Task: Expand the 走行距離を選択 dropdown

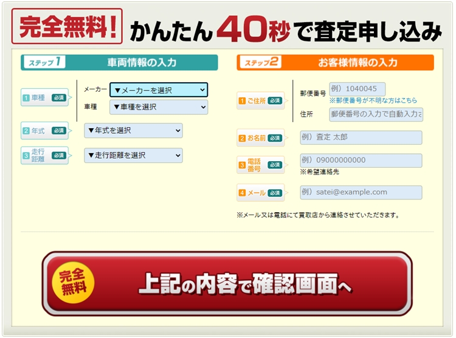Action: 133,155
